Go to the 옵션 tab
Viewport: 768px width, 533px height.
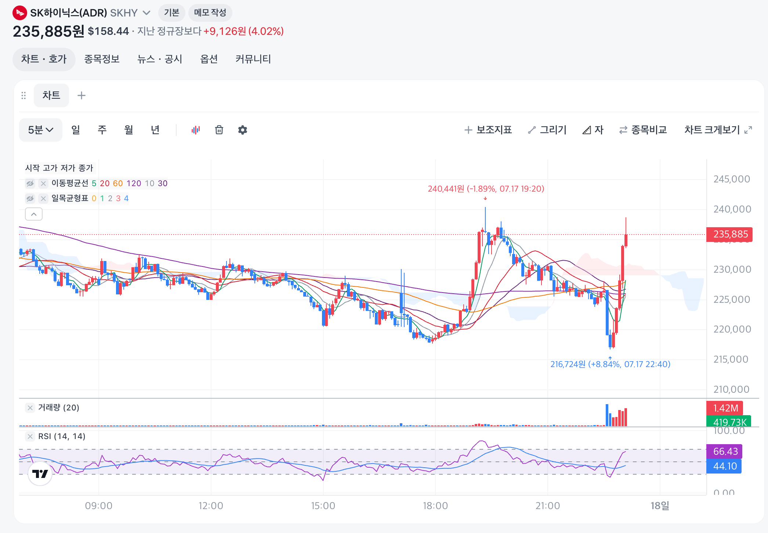point(209,59)
